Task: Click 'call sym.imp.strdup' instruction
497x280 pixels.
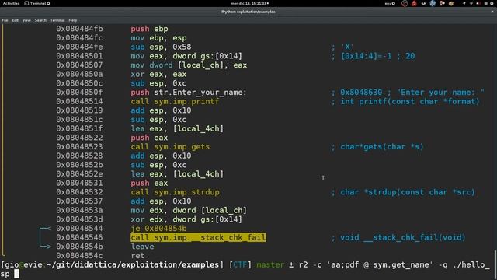Action: [x=175, y=192]
